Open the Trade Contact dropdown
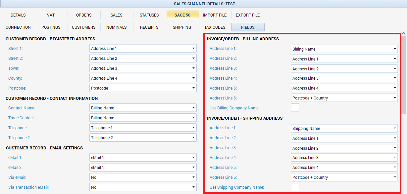 [x=143, y=118]
